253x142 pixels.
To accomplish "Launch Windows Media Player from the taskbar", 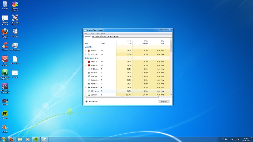I will click(28, 139).
